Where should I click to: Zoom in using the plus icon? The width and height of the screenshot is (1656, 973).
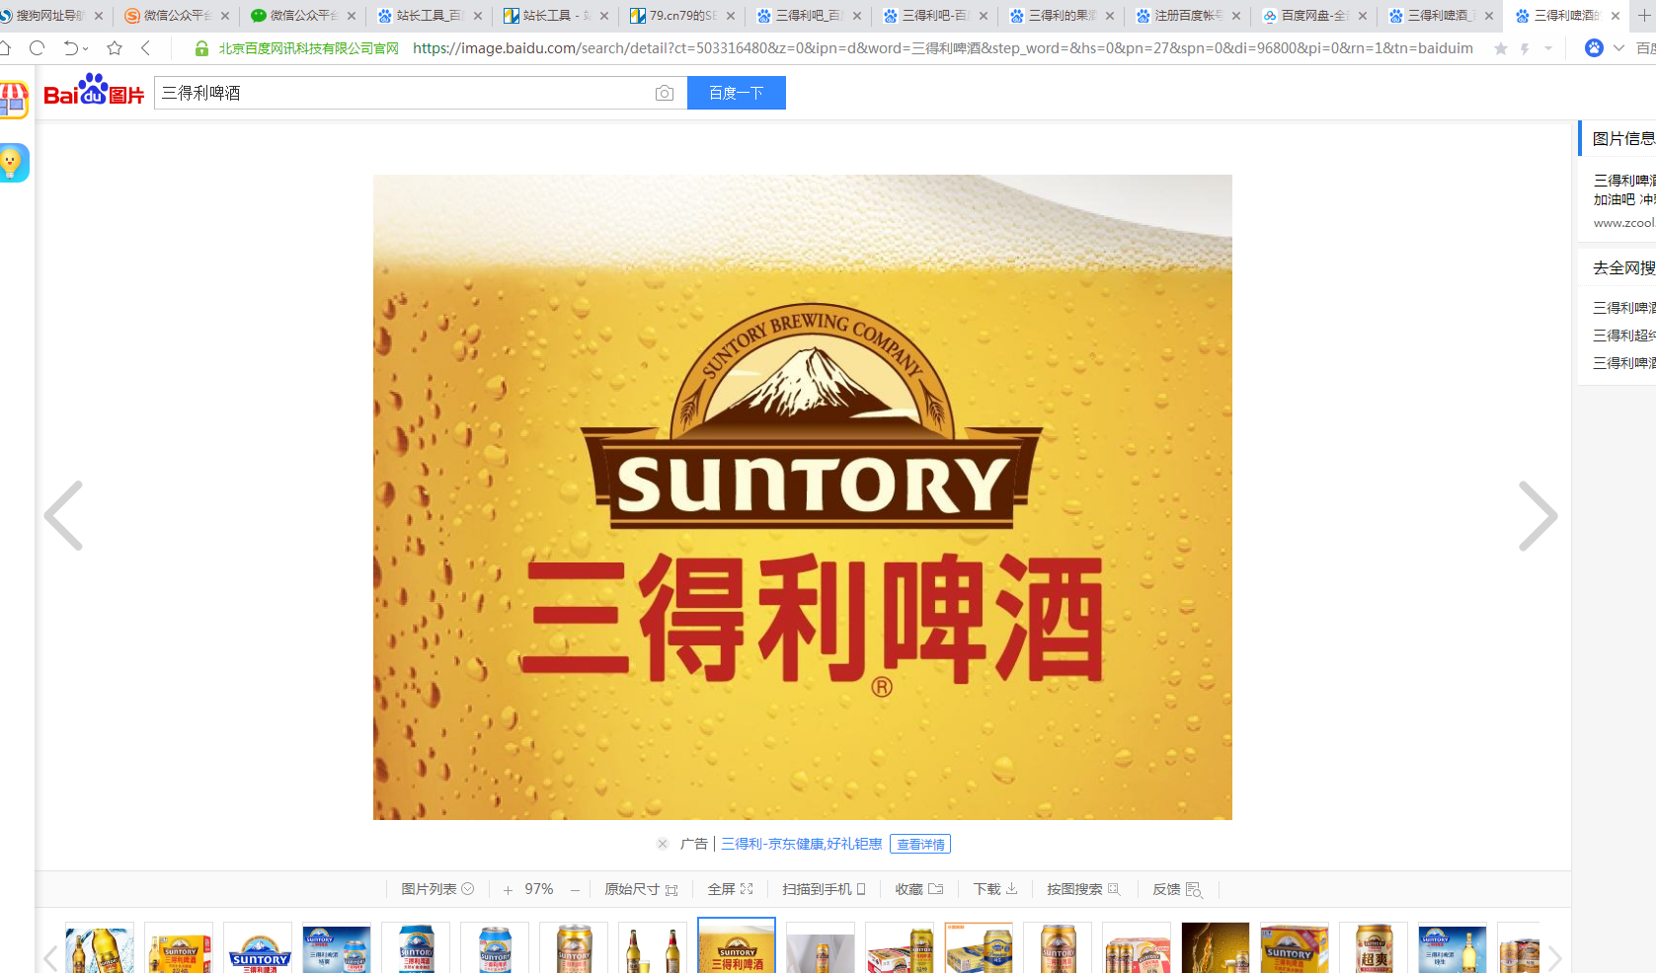tap(508, 890)
